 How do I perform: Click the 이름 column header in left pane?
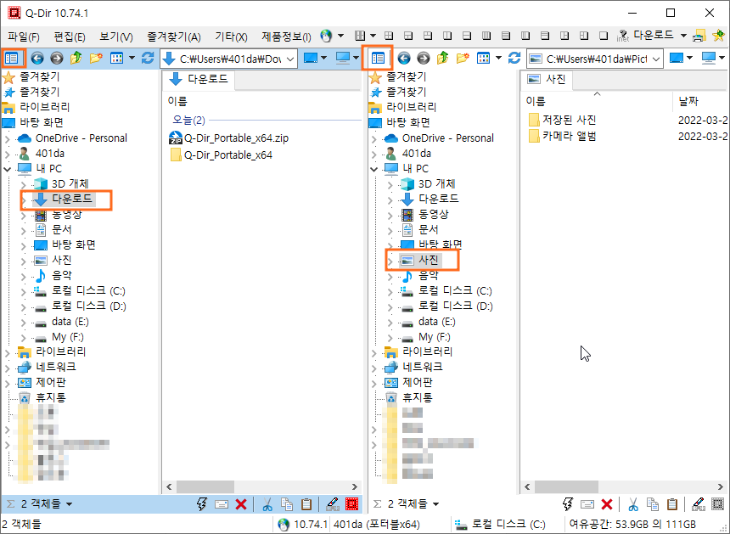tap(177, 101)
